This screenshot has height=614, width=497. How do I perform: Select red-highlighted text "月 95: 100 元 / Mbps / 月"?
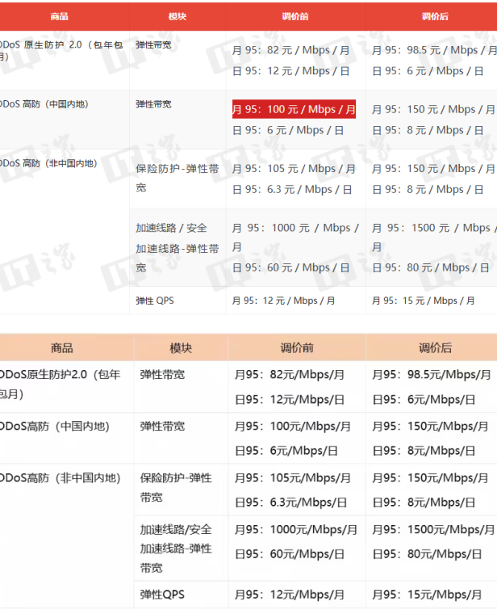[294, 109]
